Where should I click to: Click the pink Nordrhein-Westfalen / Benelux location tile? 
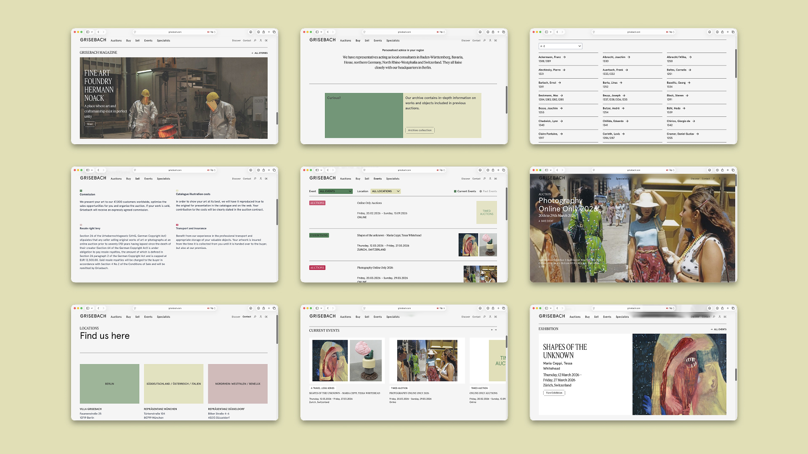tap(238, 383)
